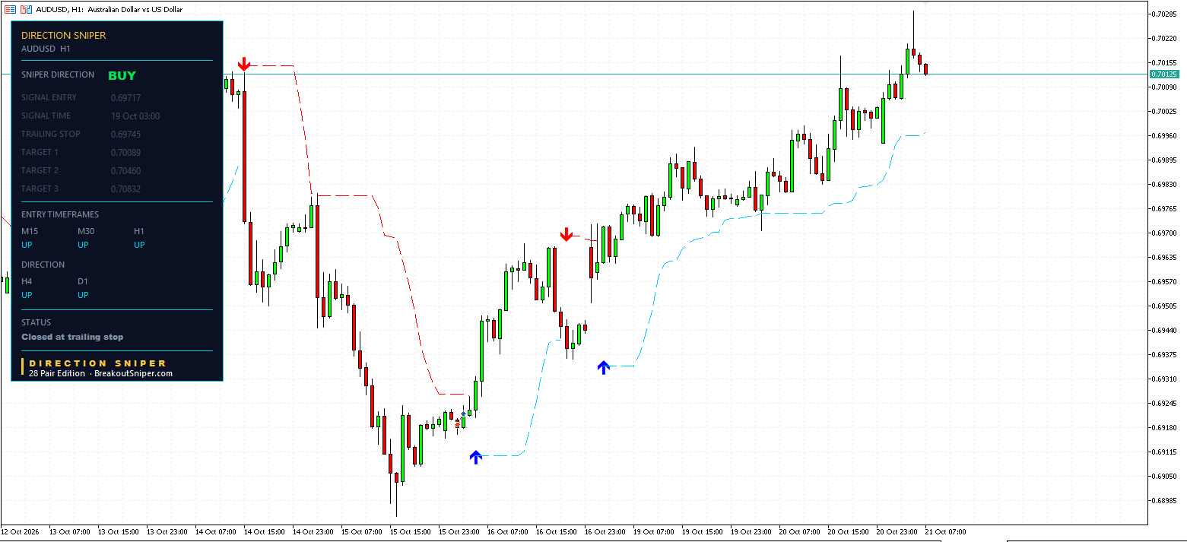Click the horizontal bid price line
Viewport: 1187px width, 542px height.
coord(574,74)
